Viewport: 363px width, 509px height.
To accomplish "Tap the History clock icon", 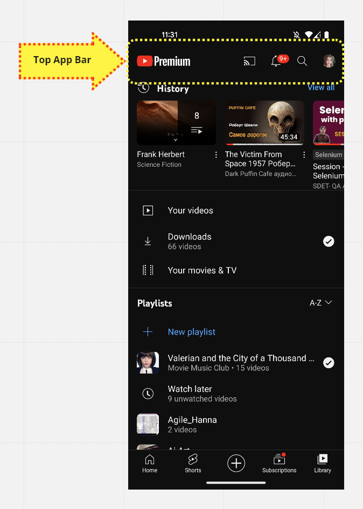I will [143, 88].
